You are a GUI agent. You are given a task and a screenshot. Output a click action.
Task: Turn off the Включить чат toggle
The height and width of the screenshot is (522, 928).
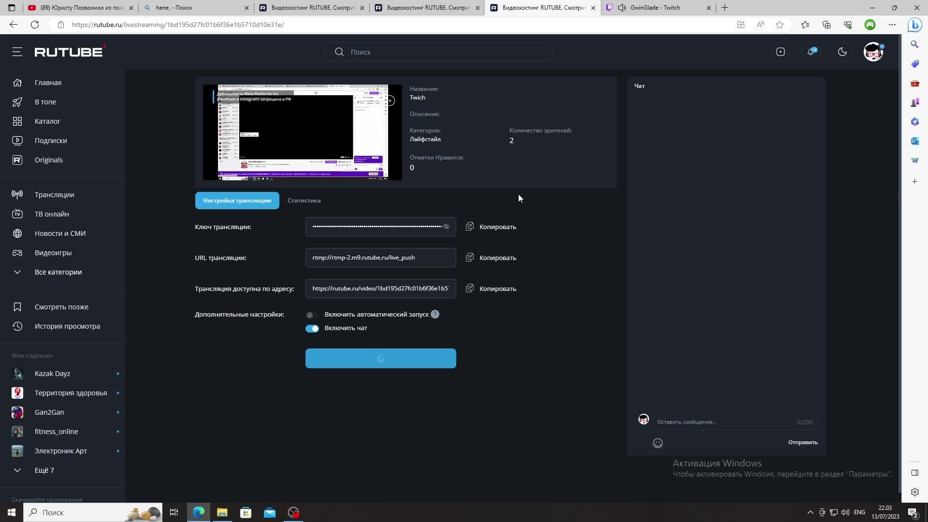point(312,328)
